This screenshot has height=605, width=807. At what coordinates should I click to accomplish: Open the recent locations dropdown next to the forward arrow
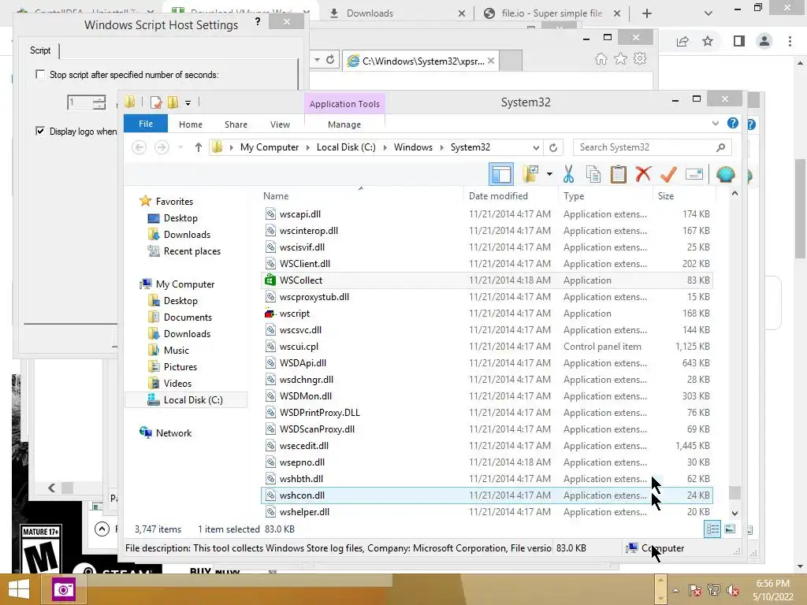point(180,147)
